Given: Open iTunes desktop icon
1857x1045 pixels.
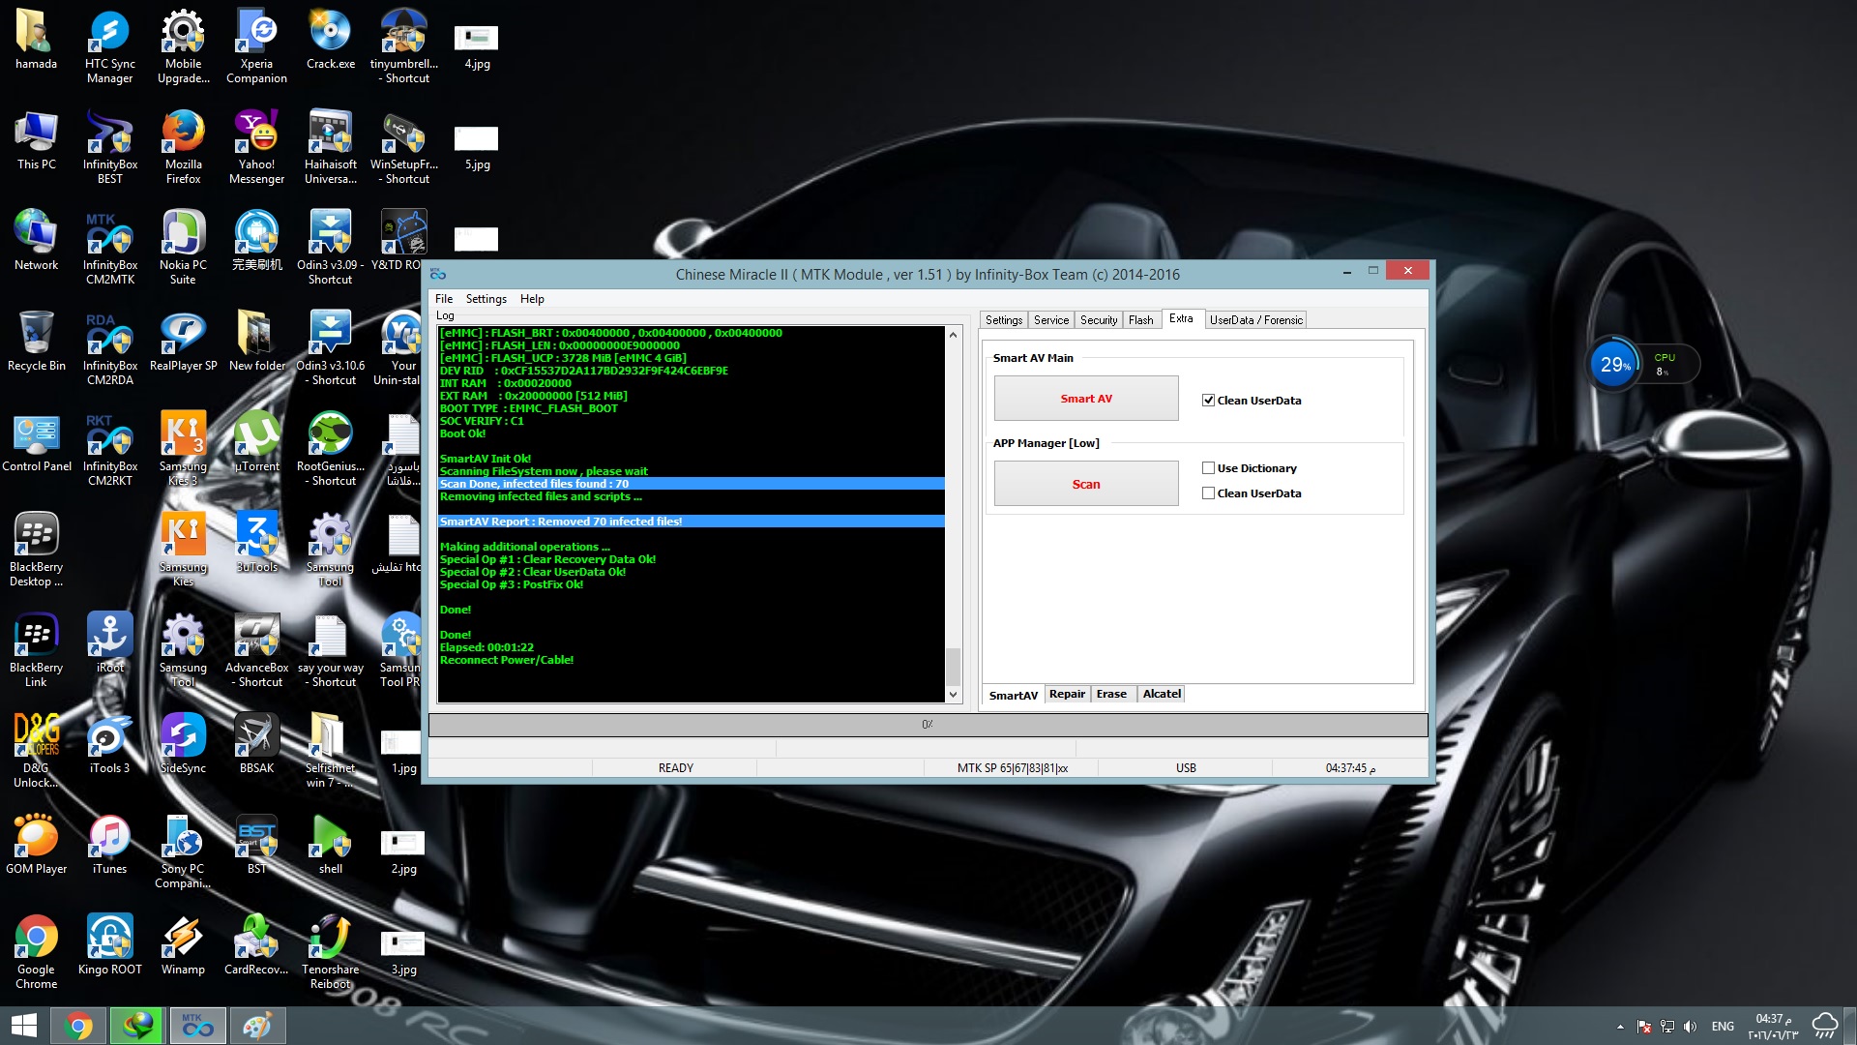Looking at the screenshot, I should [x=109, y=844].
